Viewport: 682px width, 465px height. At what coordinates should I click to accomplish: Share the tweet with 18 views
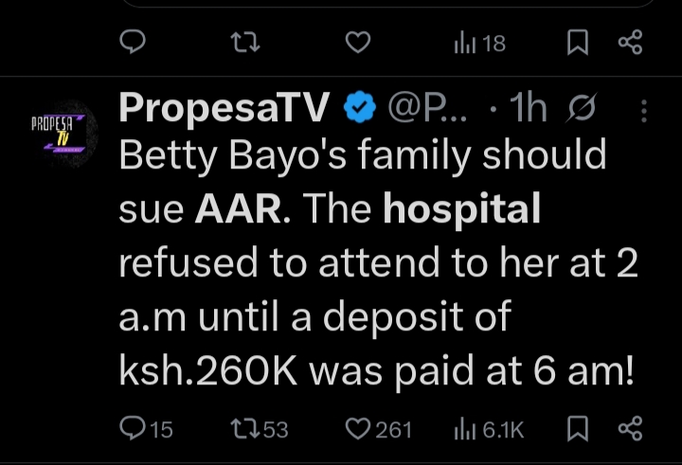pos(630,43)
